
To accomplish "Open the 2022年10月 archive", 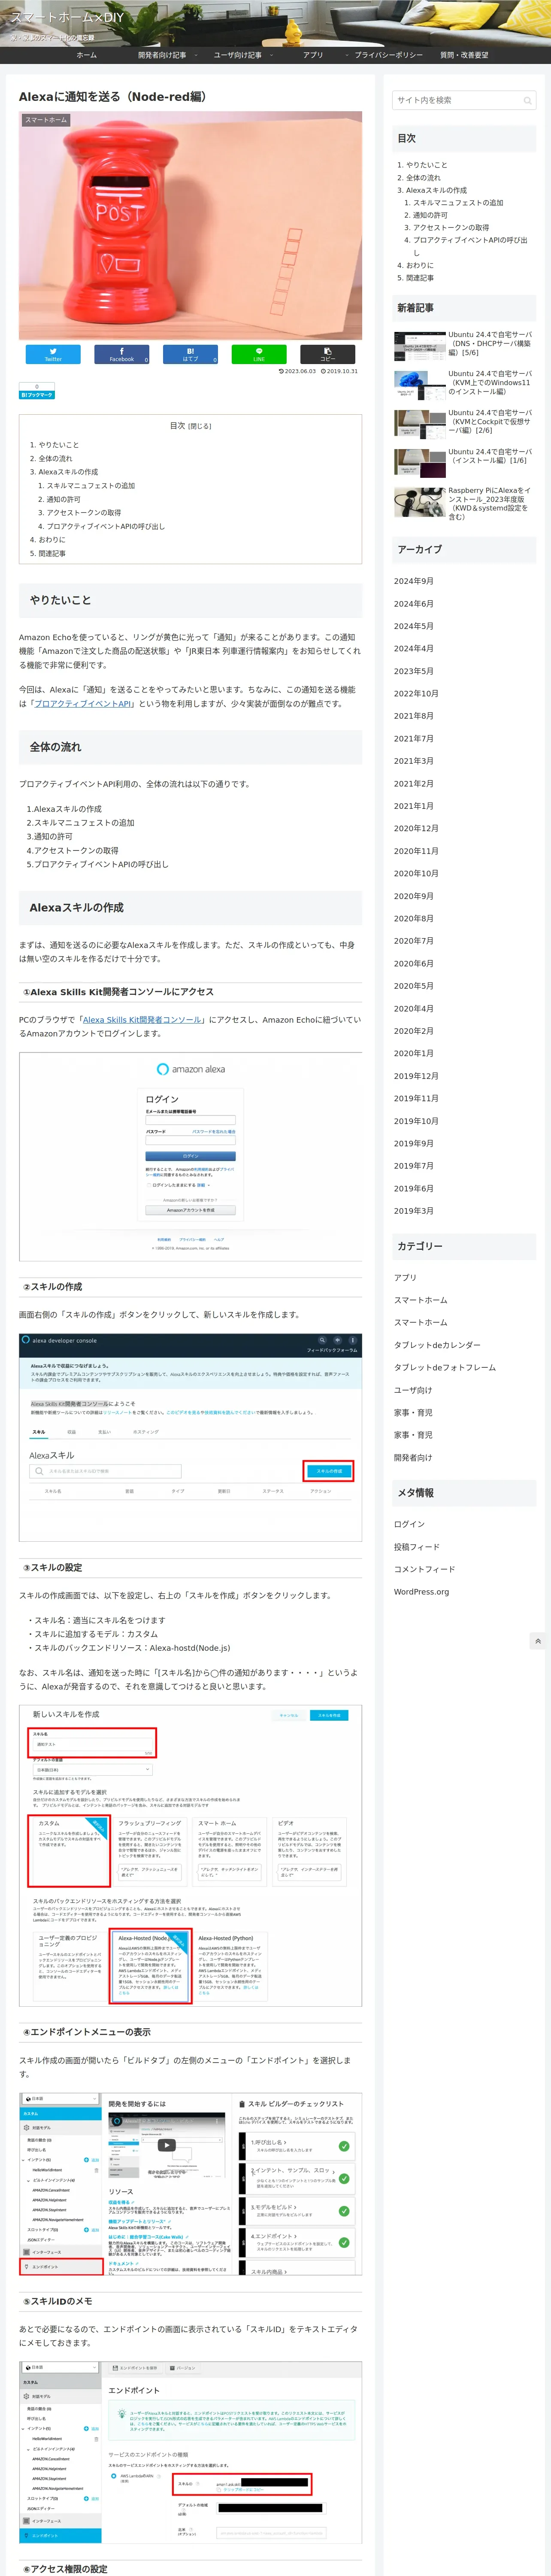I will click(x=416, y=694).
